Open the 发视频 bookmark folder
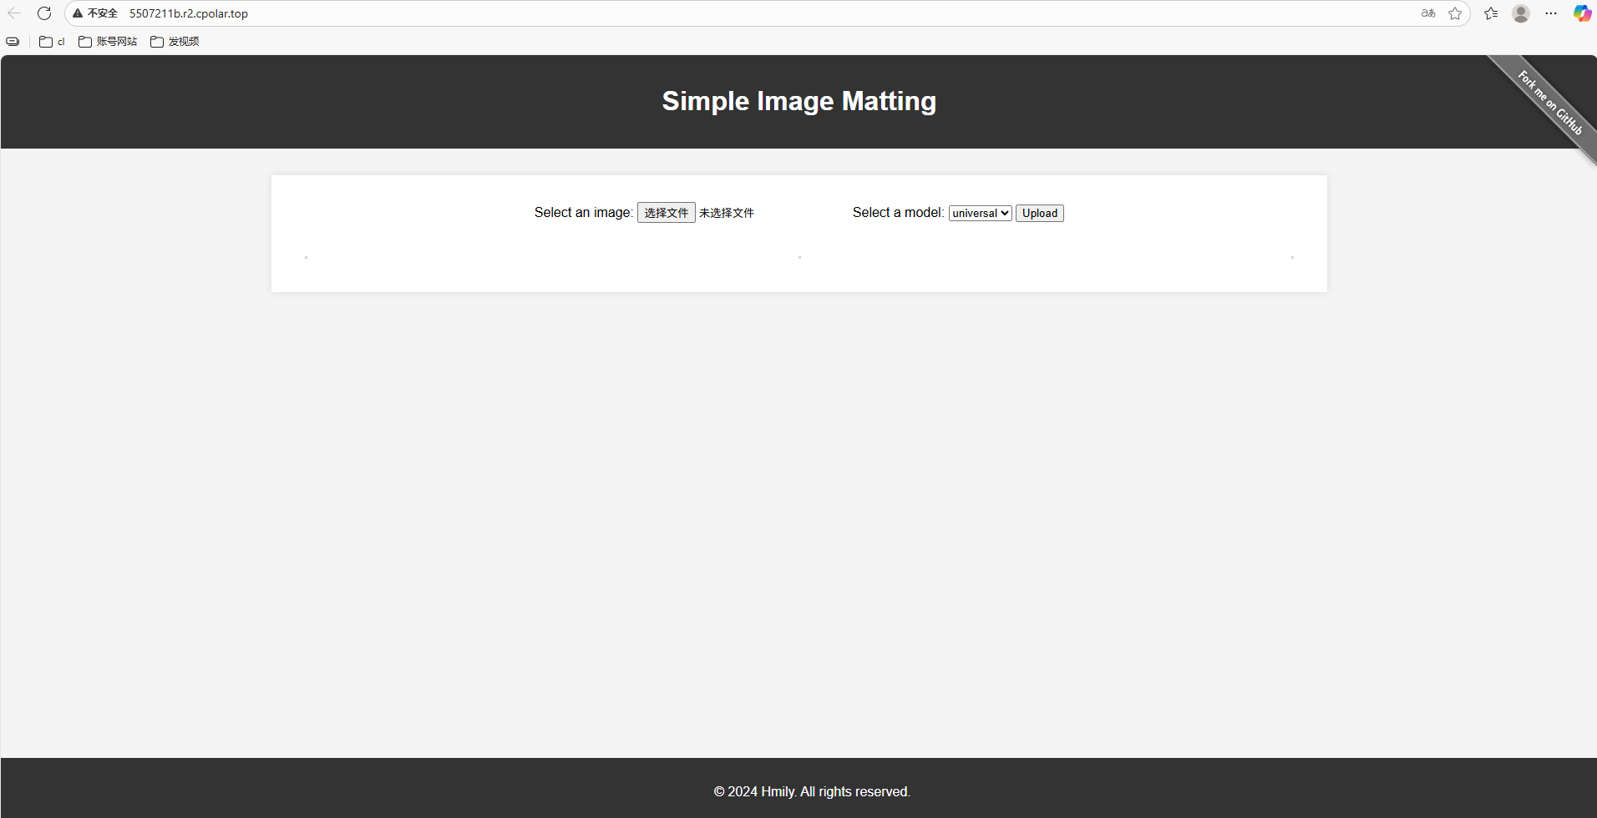Viewport: 1597px width, 818px height. coord(175,42)
